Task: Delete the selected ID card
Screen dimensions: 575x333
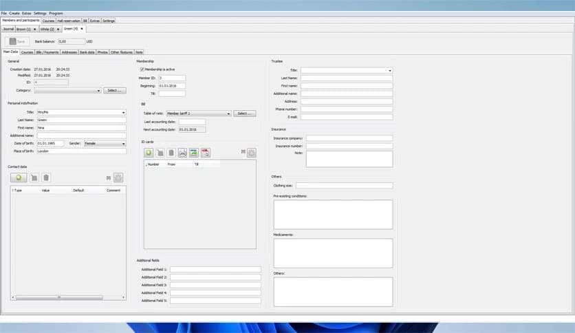Action: coord(171,153)
